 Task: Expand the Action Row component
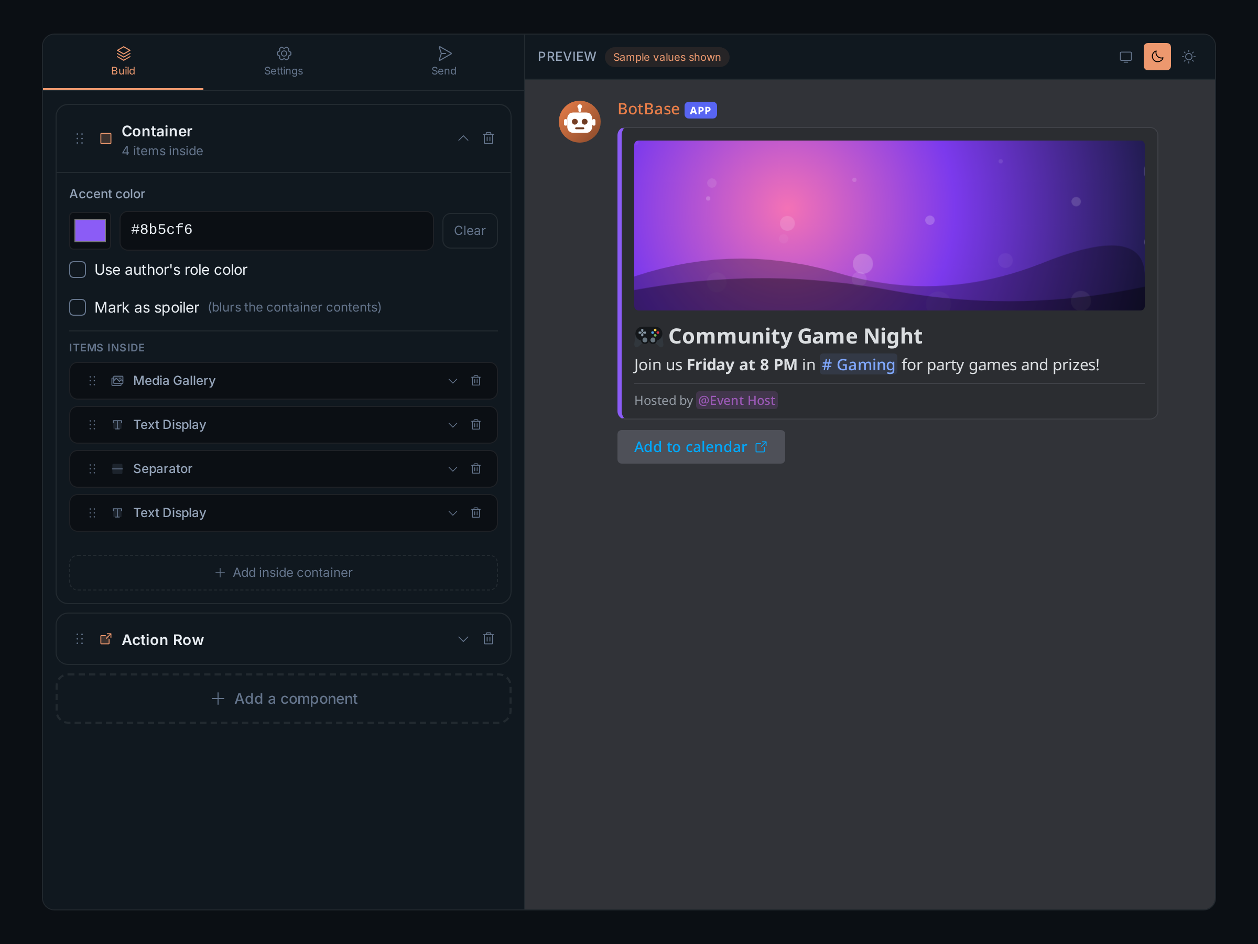pos(463,638)
